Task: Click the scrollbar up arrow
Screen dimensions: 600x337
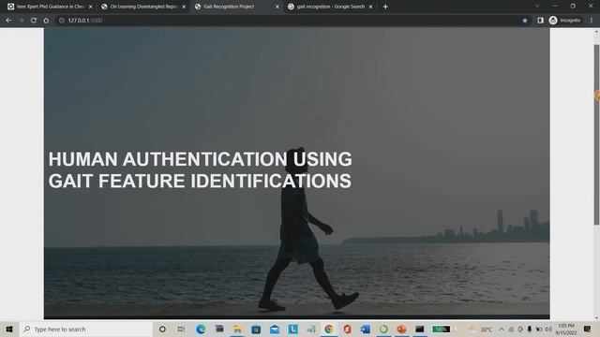Action: 596,33
